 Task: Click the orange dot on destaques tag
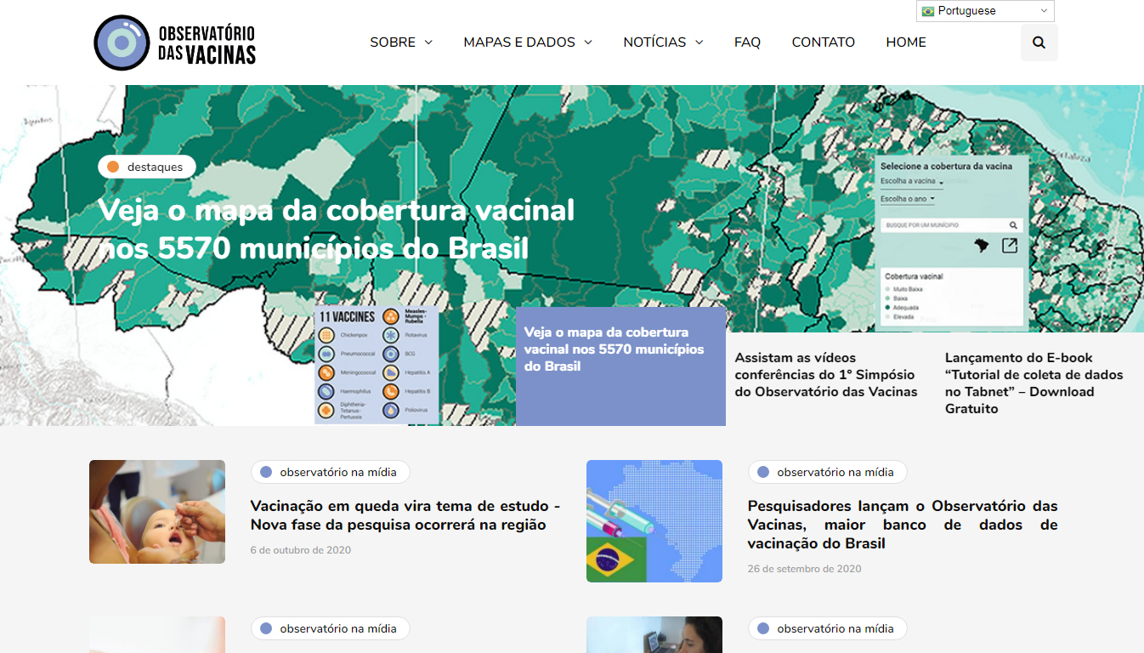(x=113, y=168)
